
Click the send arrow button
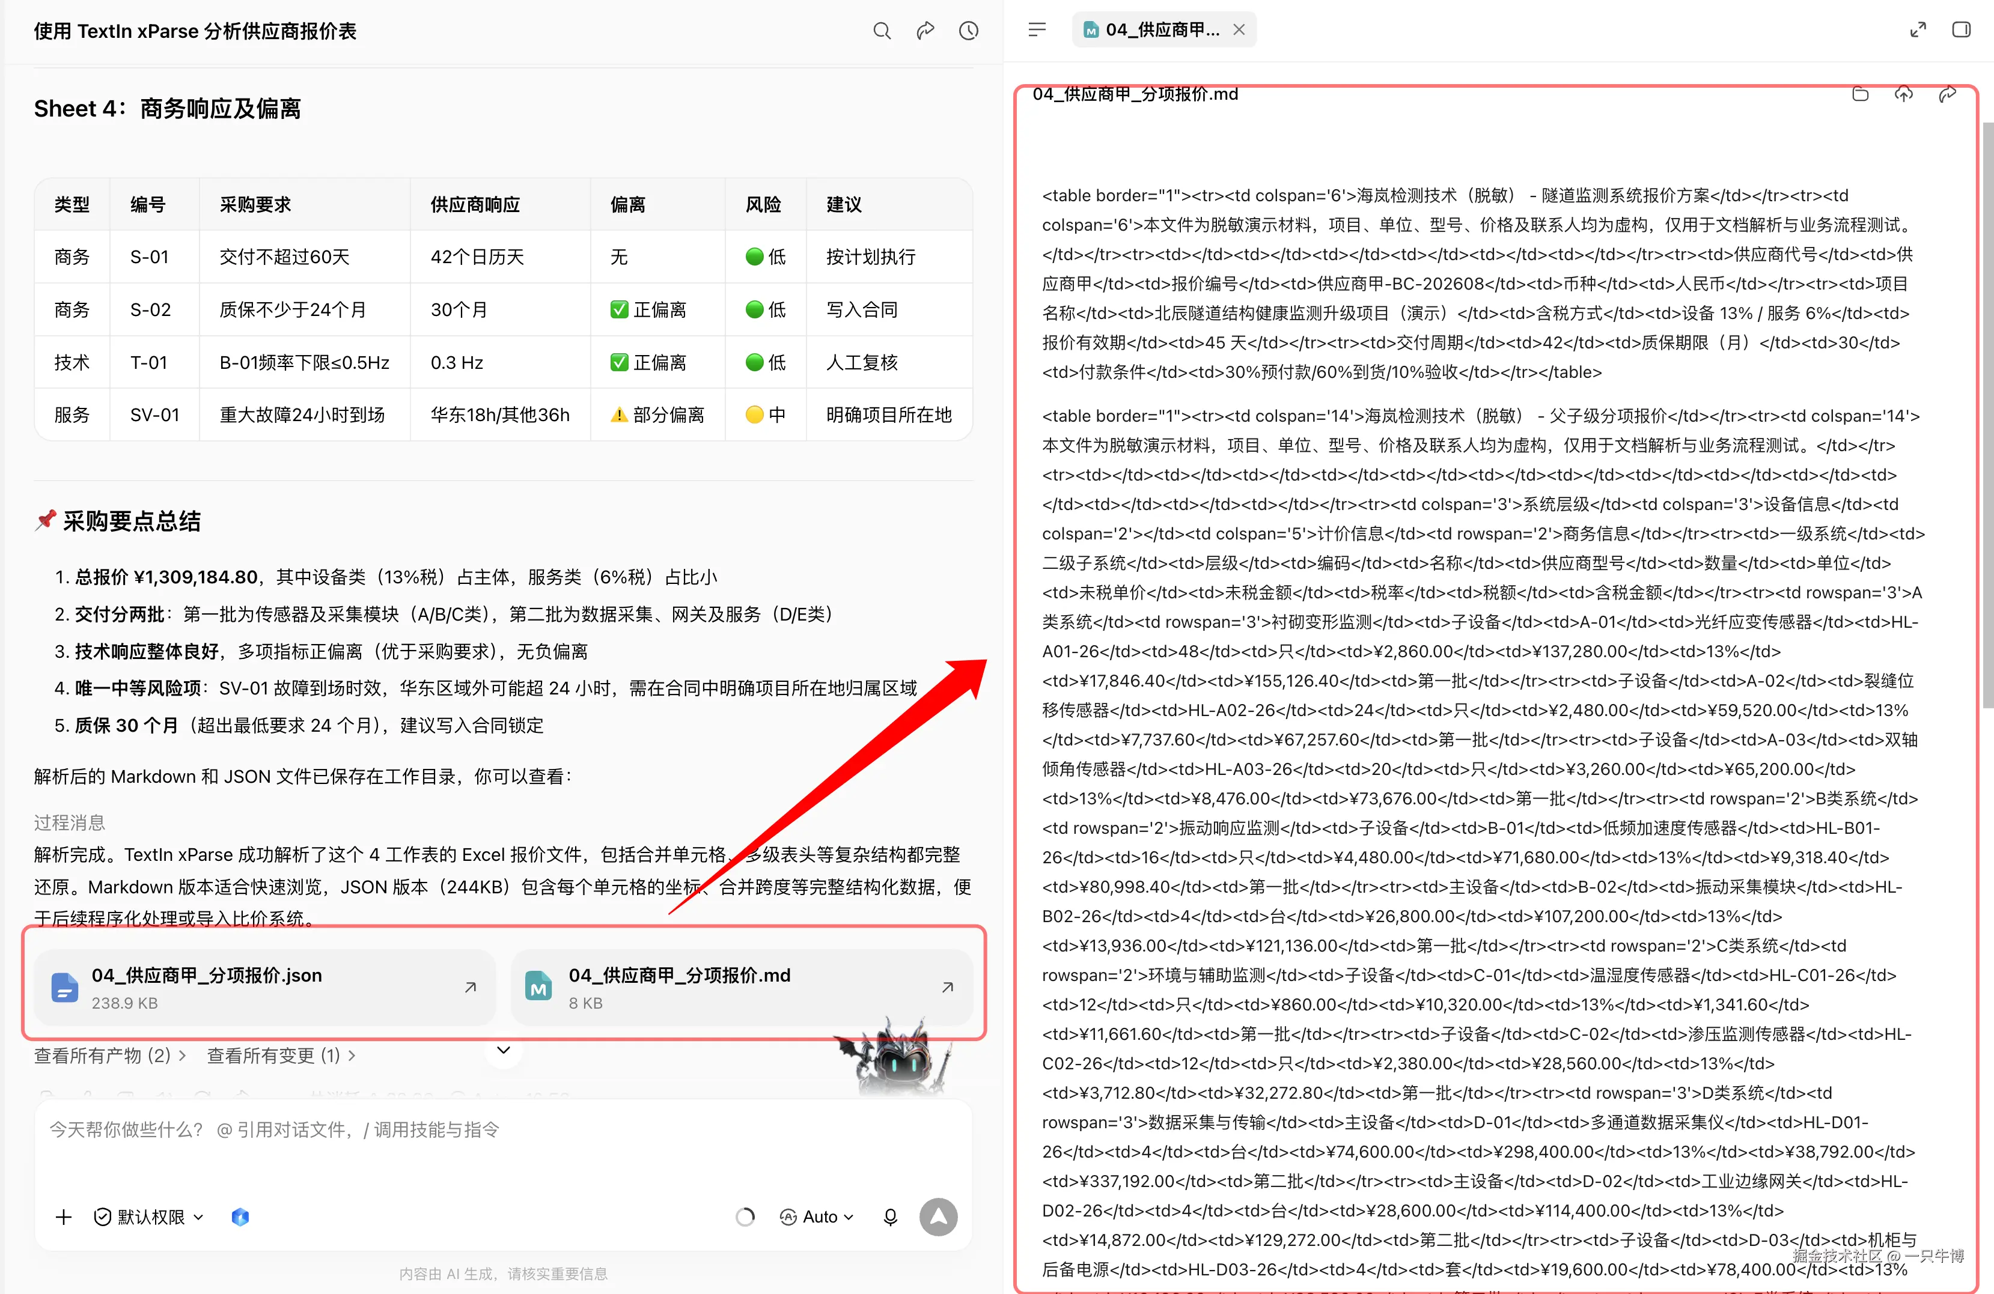coord(938,1217)
